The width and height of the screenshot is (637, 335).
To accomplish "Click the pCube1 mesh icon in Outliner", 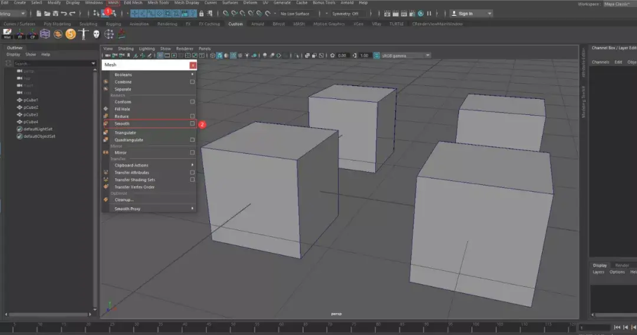I will coord(19,99).
